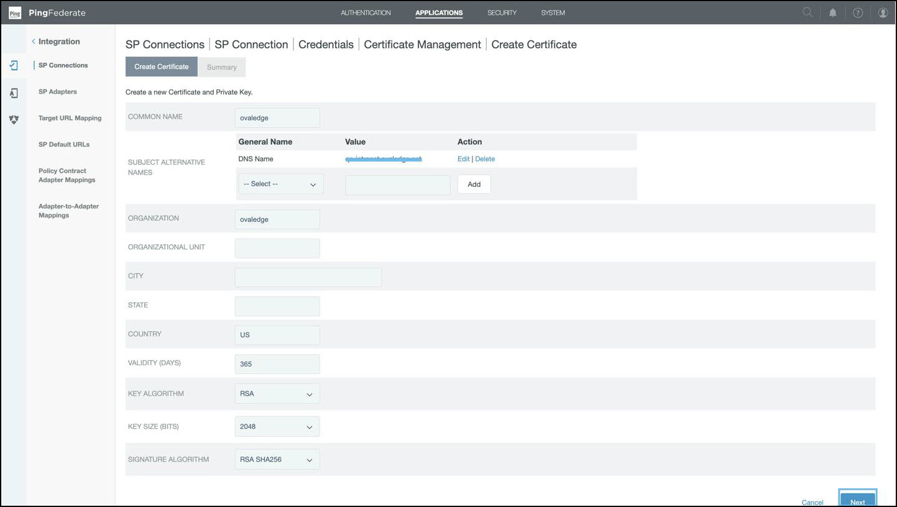Click the third left-rail sidebar icon
The height and width of the screenshot is (507, 897).
point(14,119)
